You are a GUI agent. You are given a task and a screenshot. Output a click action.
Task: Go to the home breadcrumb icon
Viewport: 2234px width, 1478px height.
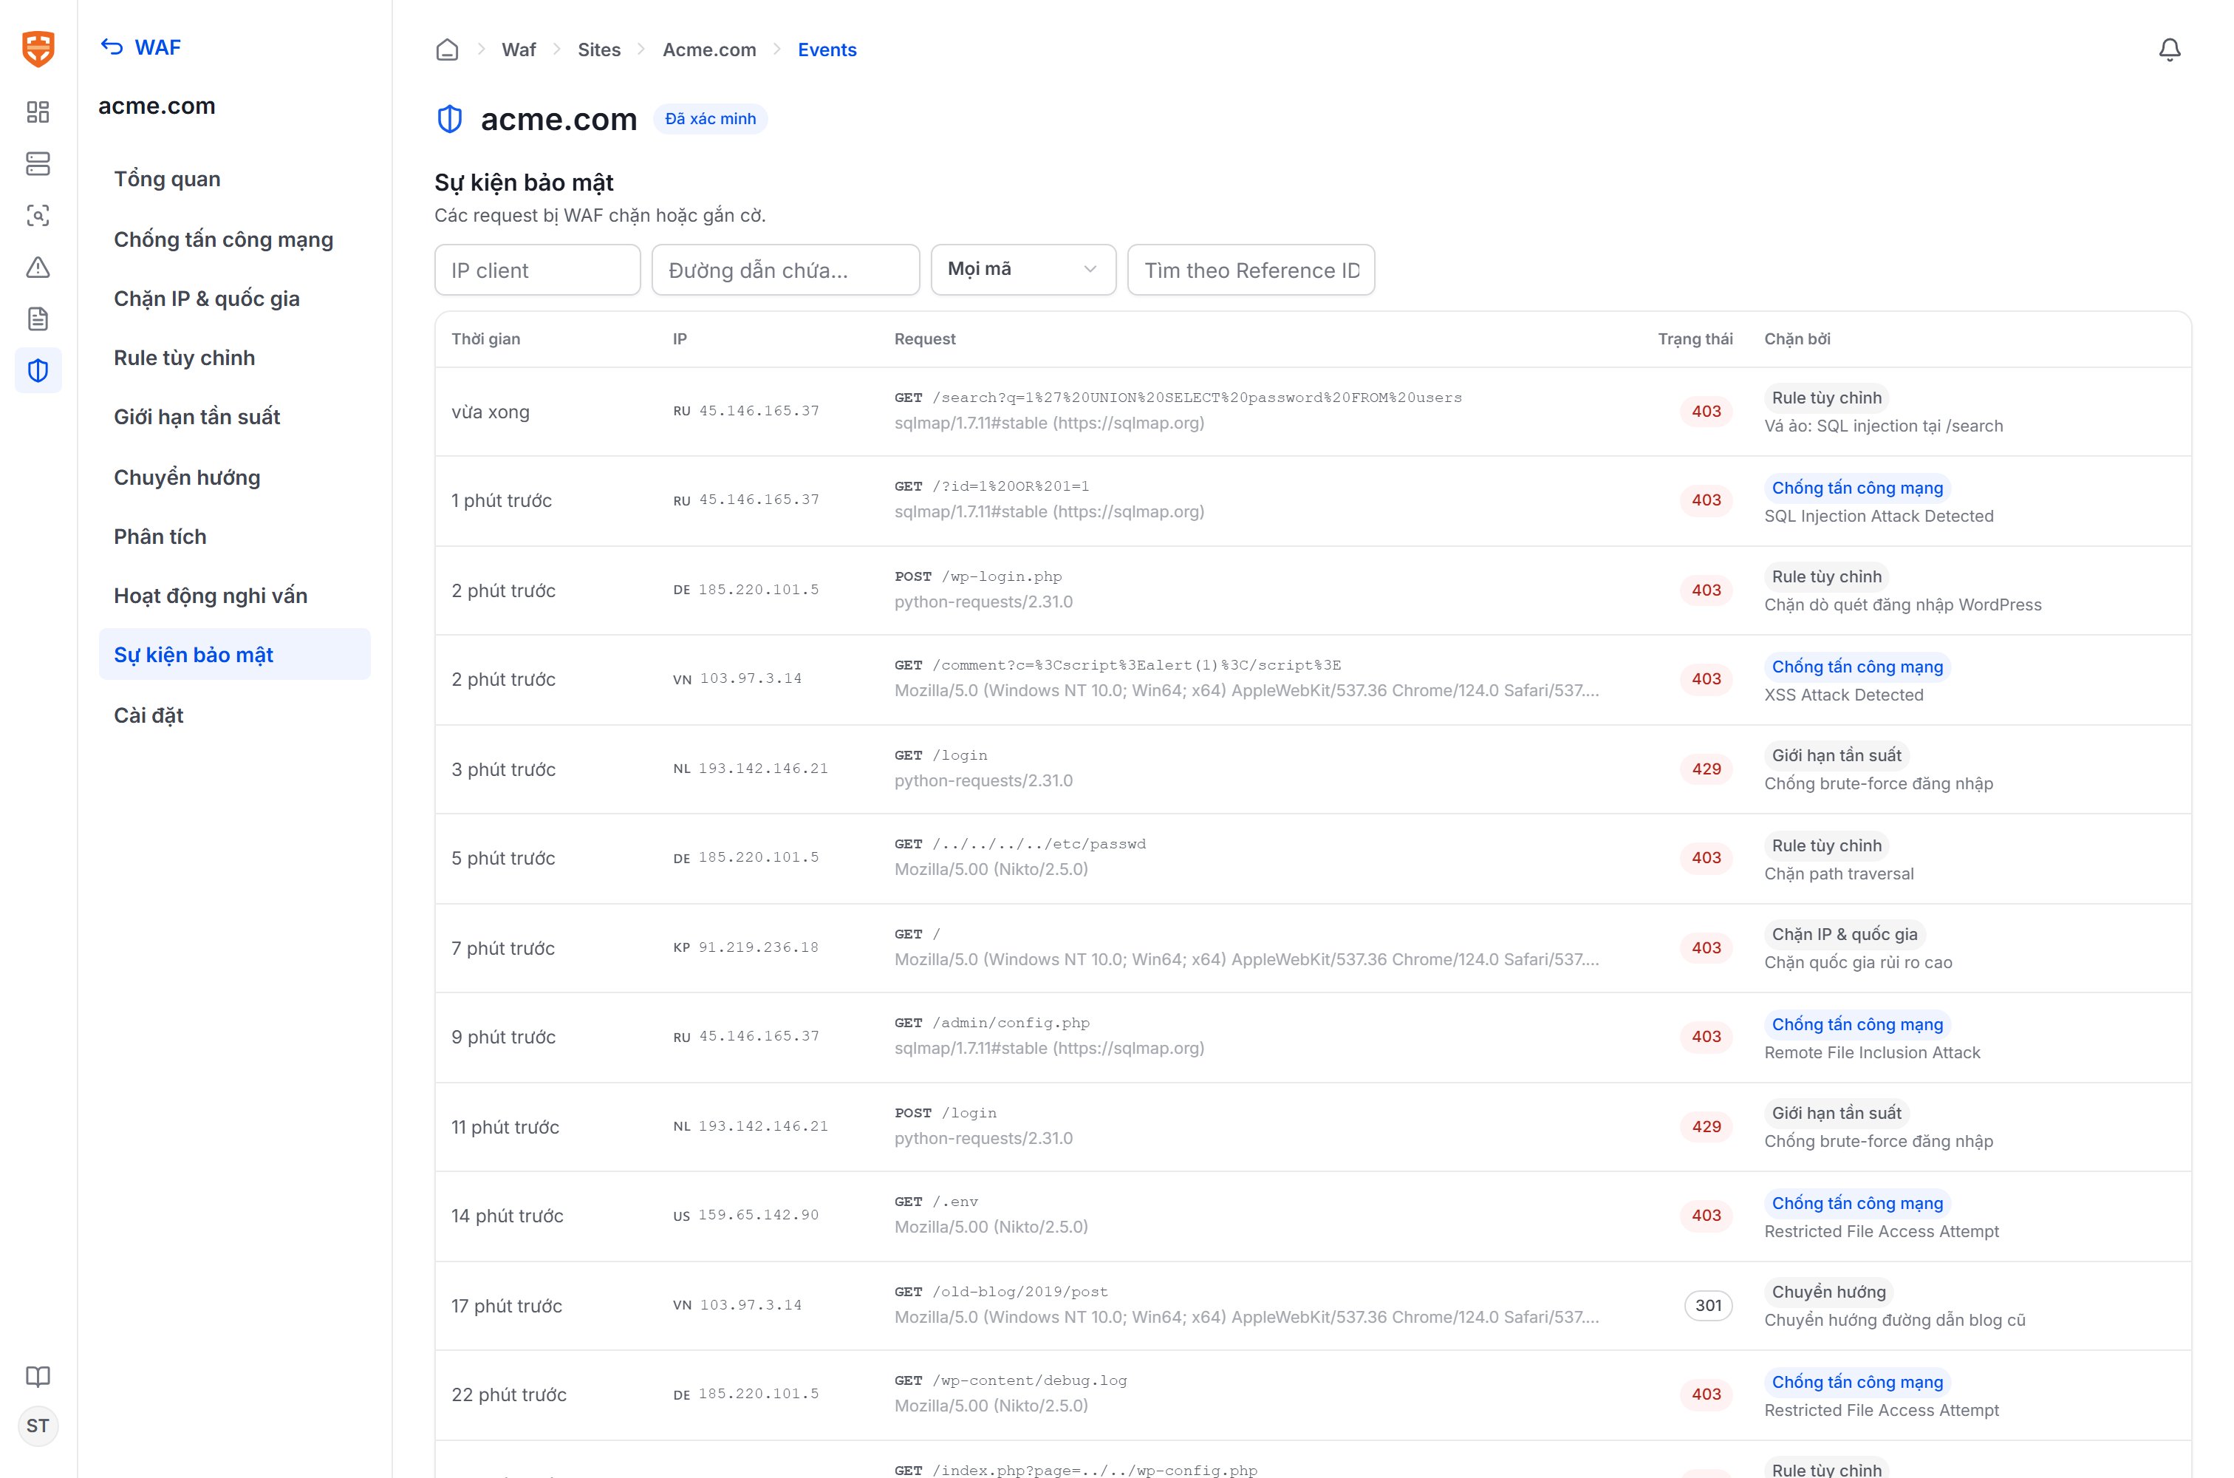448,50
